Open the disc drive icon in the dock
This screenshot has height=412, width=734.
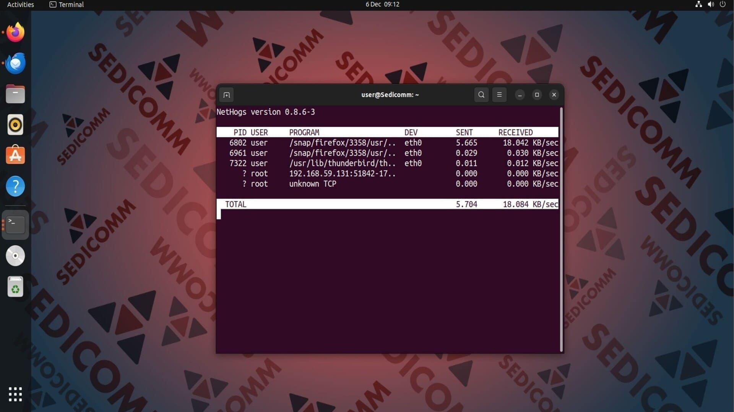[15, 256]
